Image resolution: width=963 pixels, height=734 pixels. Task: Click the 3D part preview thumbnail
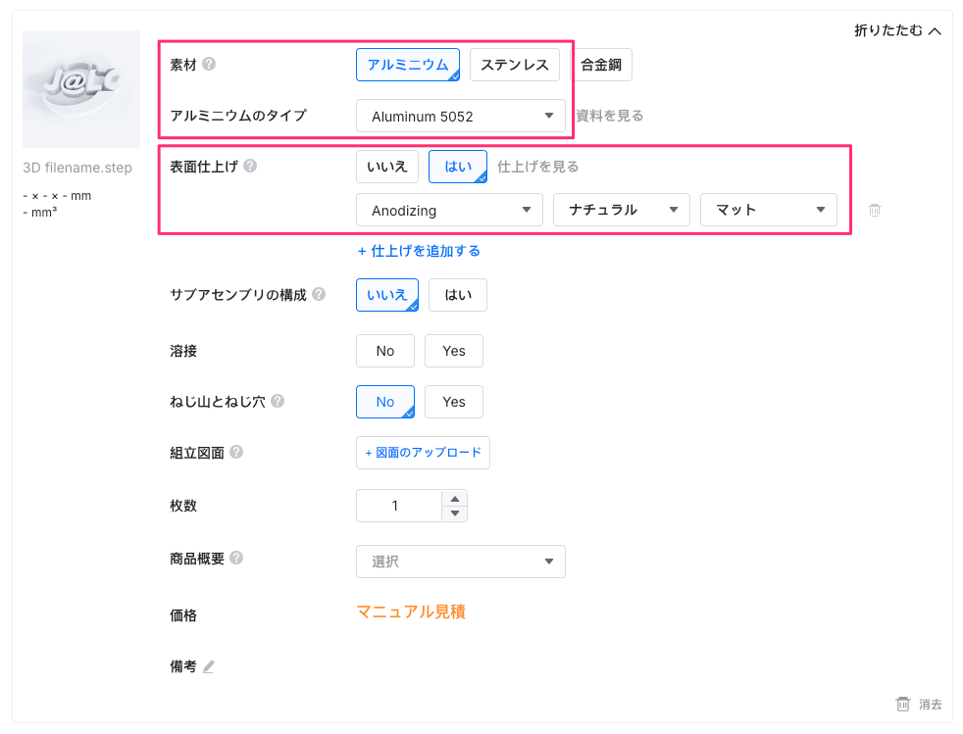tap(81, 89)
